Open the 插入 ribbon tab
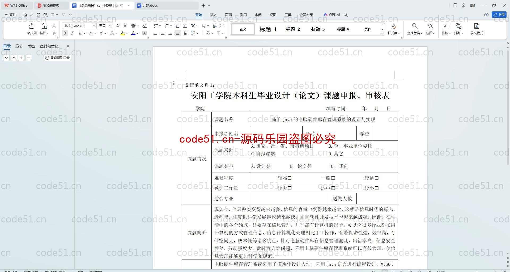The image size is (510, 272). point(213,15)
